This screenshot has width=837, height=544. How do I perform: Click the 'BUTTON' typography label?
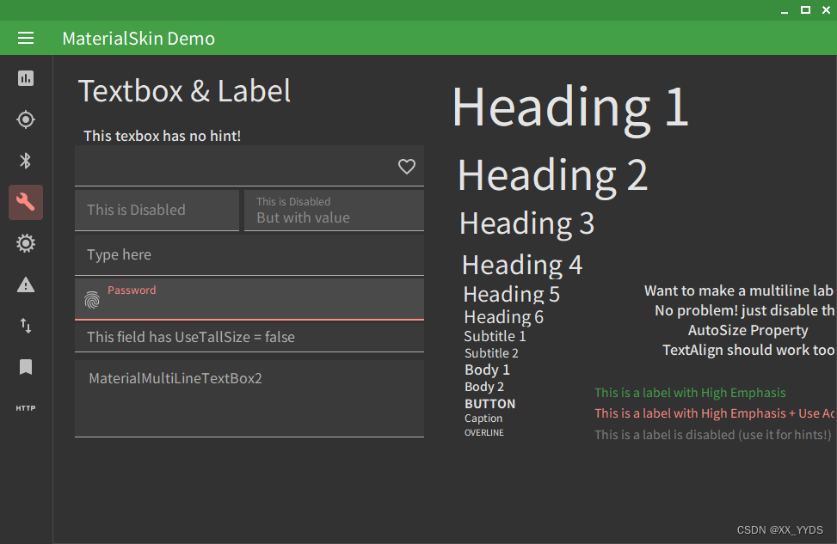click(x=490, y=404)
